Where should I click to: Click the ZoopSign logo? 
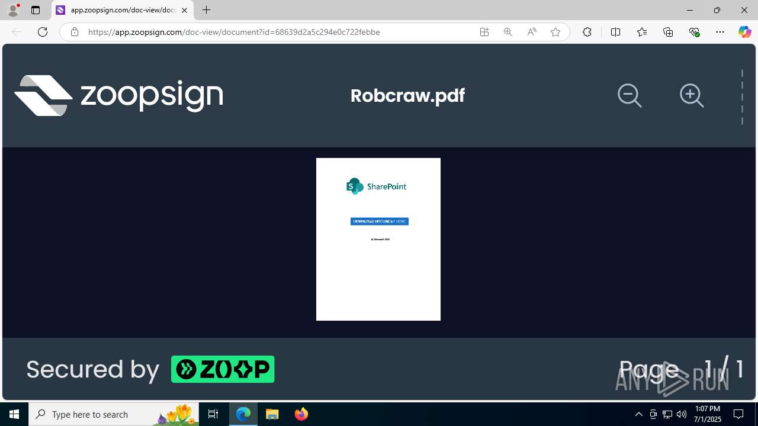118,95
